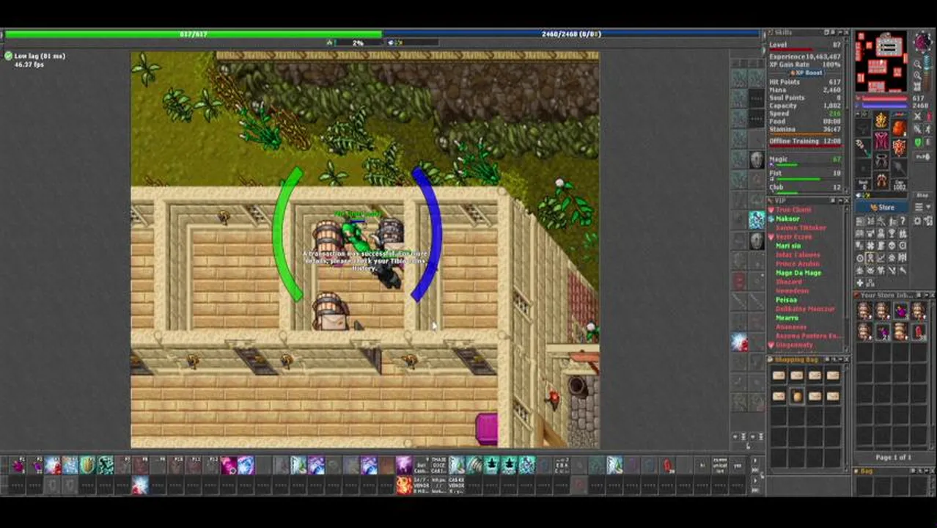Toggle the PvP mode button
Screen dimensions: 937x528
click(922, 156)
